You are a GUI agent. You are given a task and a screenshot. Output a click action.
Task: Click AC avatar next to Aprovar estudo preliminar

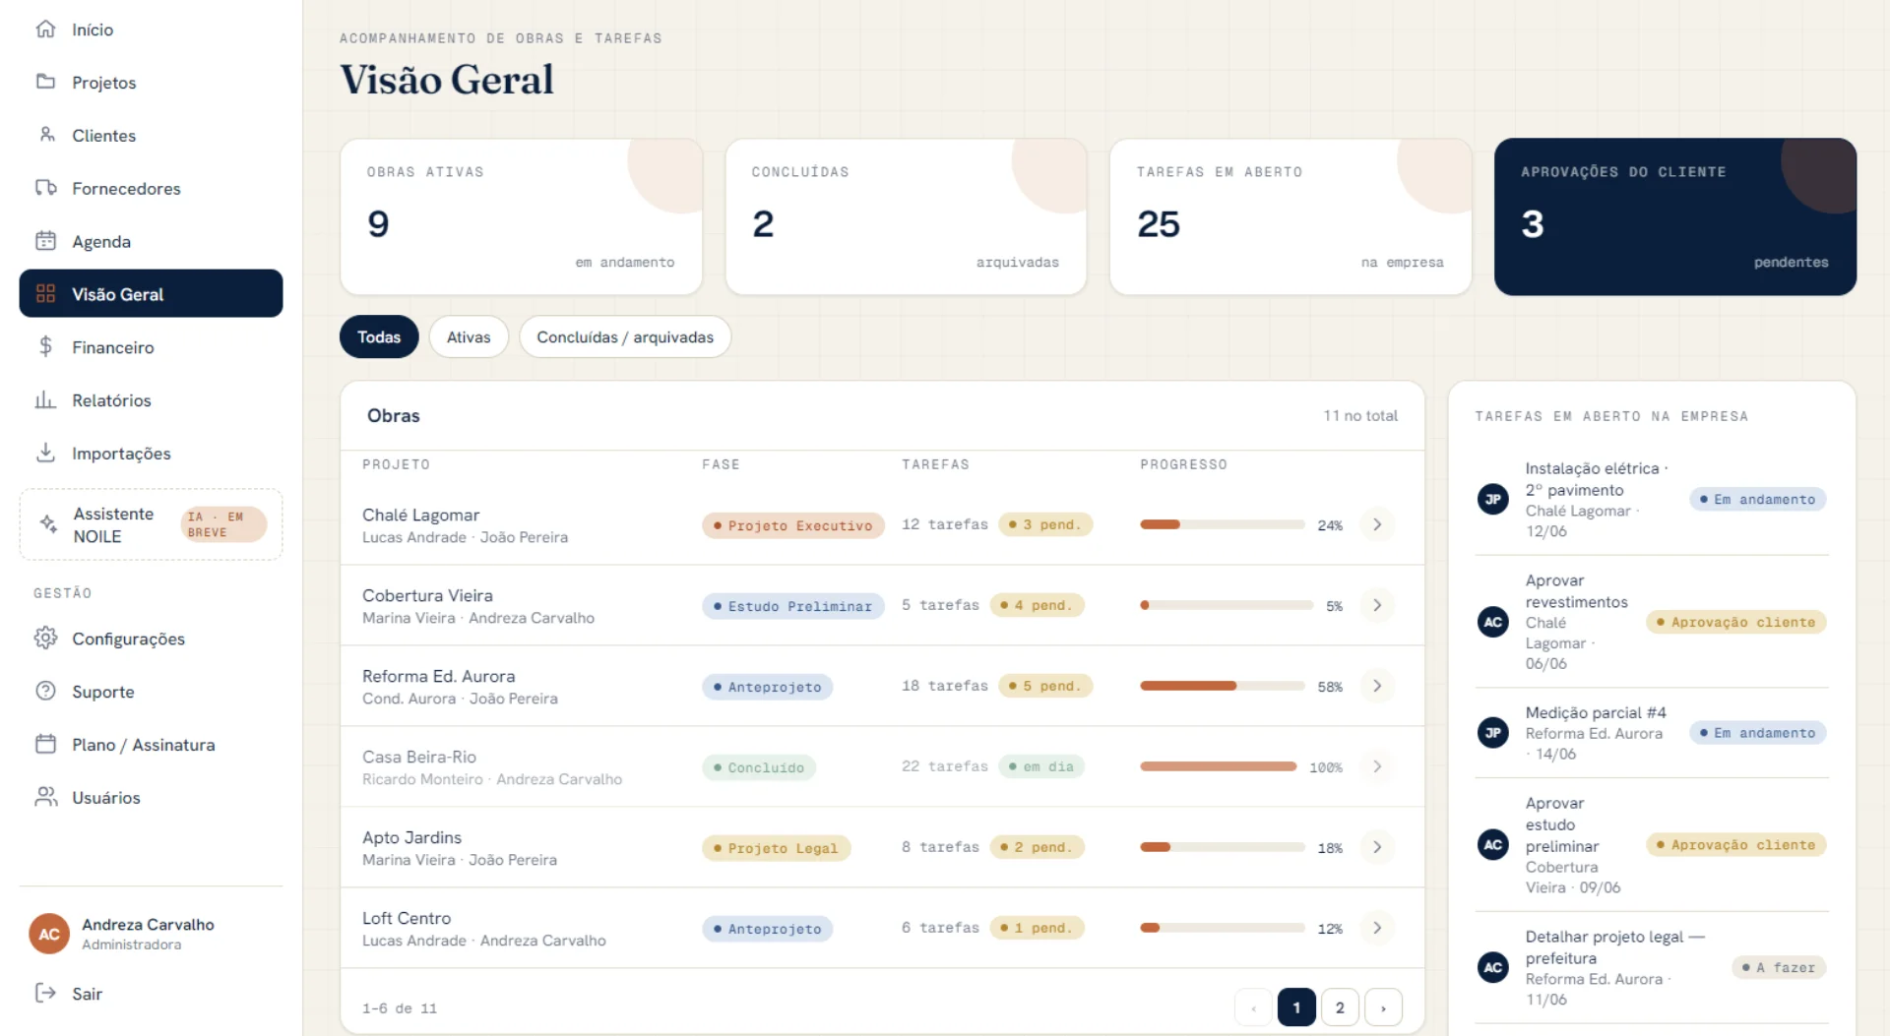1493,844
